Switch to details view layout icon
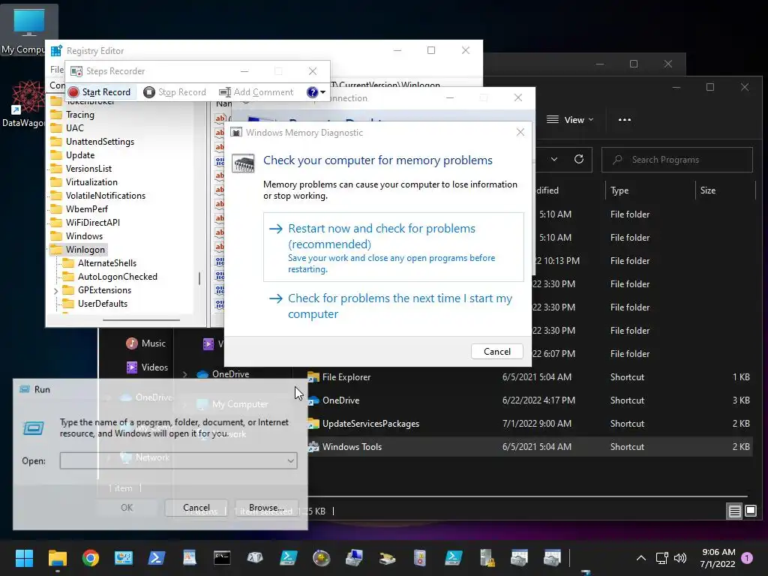The image size is (768, 576). click(735, 511)
